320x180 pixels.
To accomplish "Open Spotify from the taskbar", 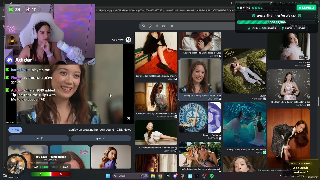I will (x=212, y=176).
